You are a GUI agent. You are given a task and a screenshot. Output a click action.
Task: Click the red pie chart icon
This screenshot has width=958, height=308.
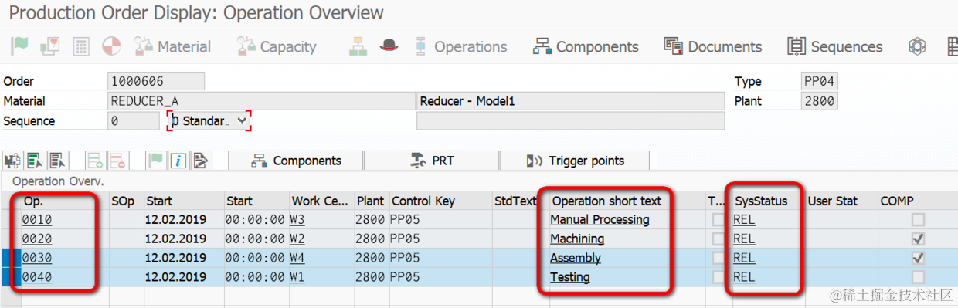(x=111, y=46)
